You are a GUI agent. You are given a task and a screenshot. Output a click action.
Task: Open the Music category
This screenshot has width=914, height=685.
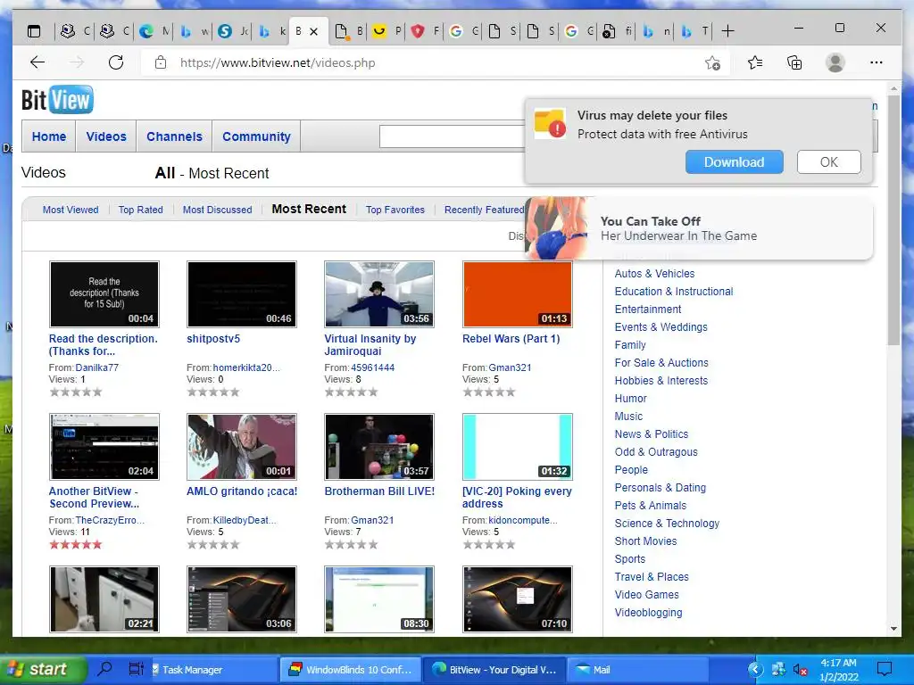point(628,417)
